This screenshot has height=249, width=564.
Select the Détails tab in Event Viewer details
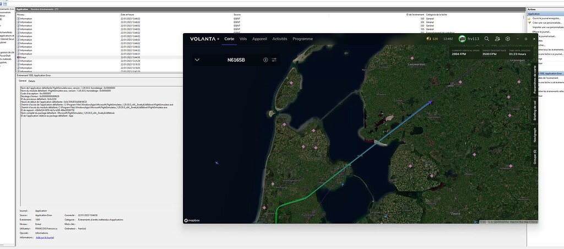click(x=32, y=81)
